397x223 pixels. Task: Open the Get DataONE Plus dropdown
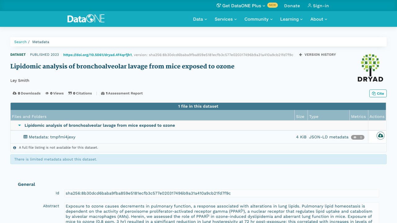[241, 6]
